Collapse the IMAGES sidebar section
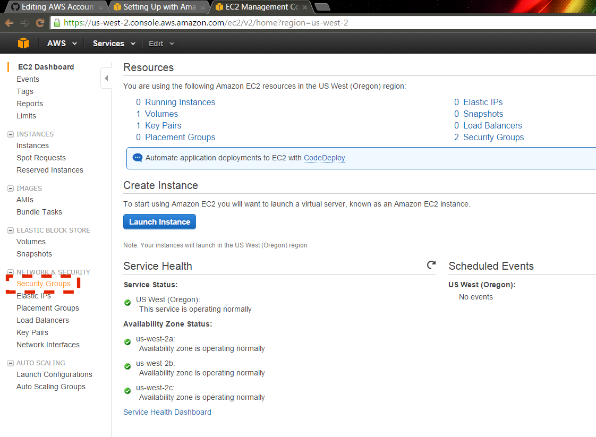This screenshot has height=437, width=596. click(x=11, y=188)
